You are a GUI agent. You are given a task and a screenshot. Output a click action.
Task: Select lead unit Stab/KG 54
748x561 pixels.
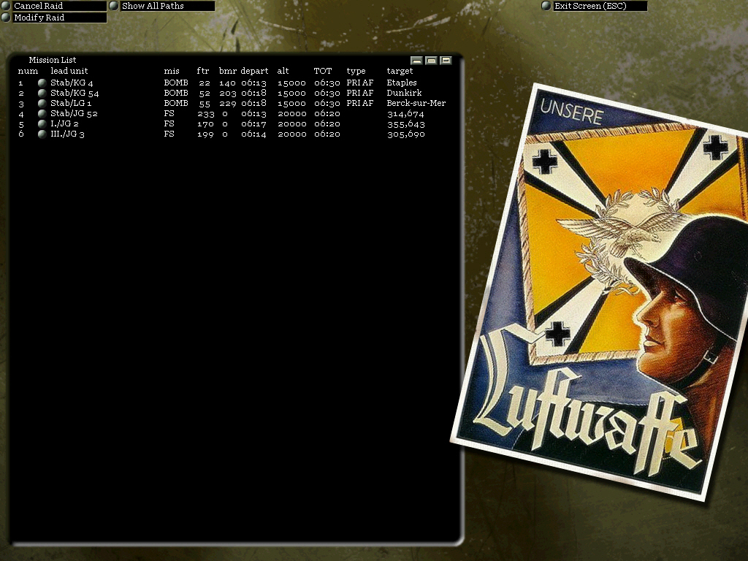click(75, 93)
